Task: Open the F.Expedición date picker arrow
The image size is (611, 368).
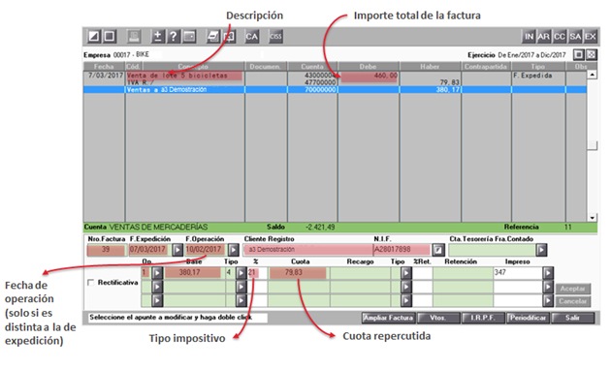Action: [177, 250]
